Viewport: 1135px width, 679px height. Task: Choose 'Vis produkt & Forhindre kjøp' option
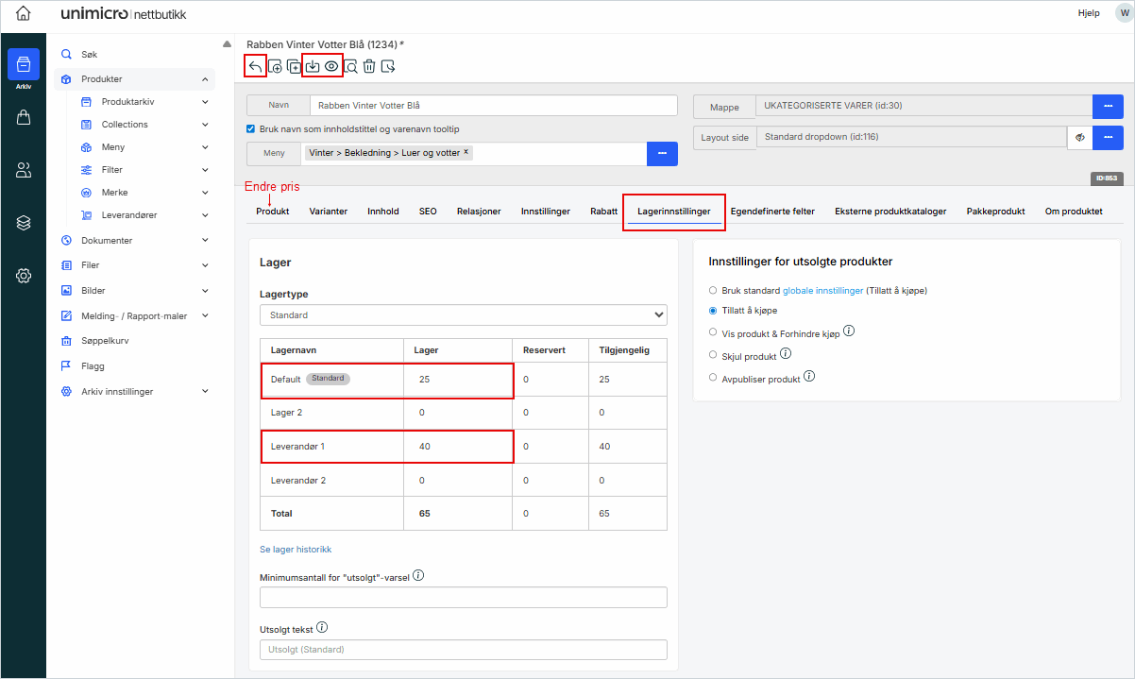[713, 332]
